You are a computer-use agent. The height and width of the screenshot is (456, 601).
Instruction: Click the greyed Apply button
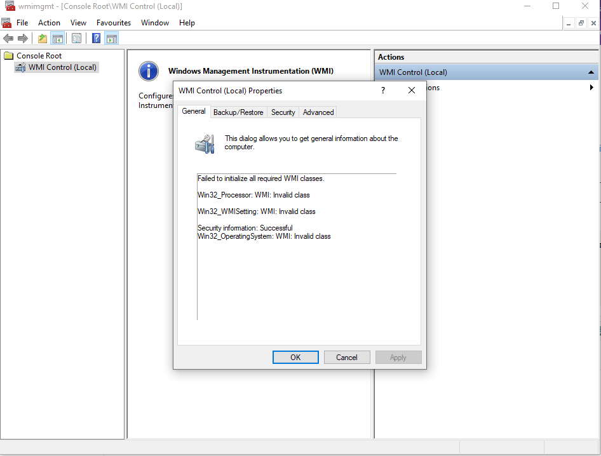point(398,358)
